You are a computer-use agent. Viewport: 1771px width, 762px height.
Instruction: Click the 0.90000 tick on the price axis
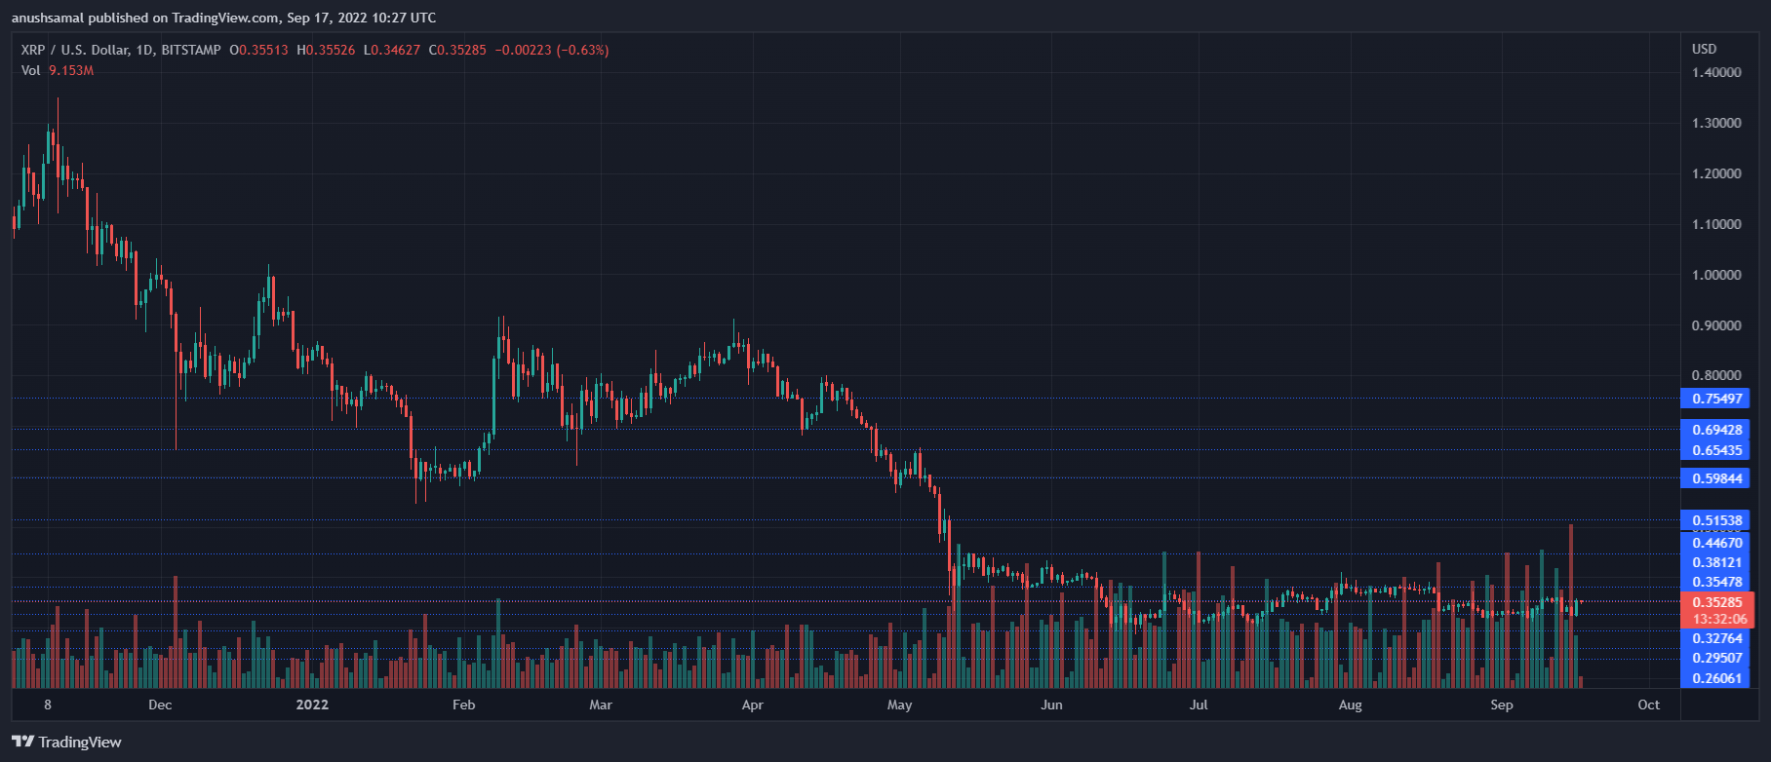pyautogui.click(x=1716, y=325)
